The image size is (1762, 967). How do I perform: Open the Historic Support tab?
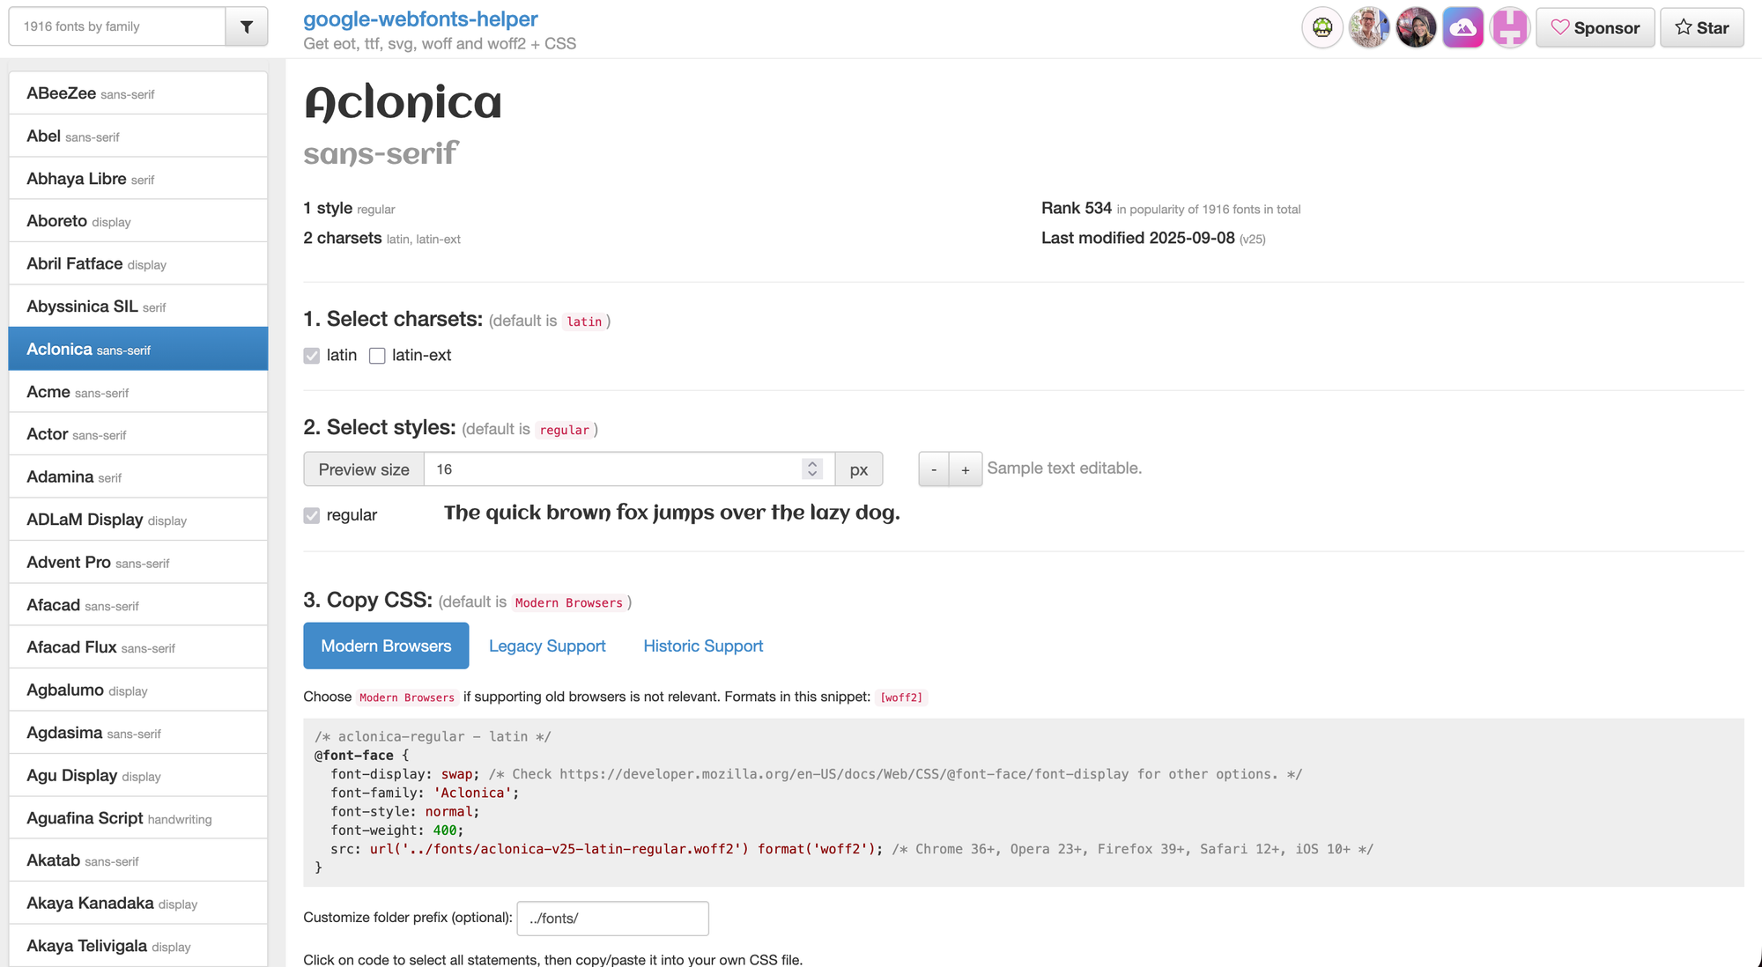click(703, 646)
